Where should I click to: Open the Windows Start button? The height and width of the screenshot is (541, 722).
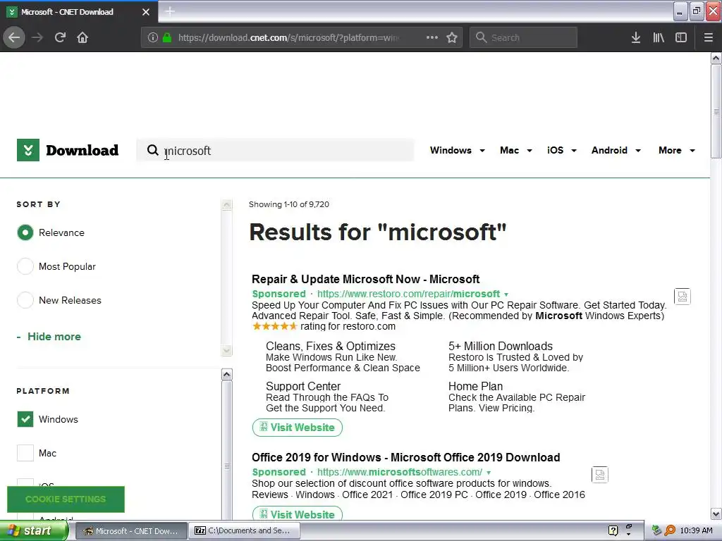33,530
